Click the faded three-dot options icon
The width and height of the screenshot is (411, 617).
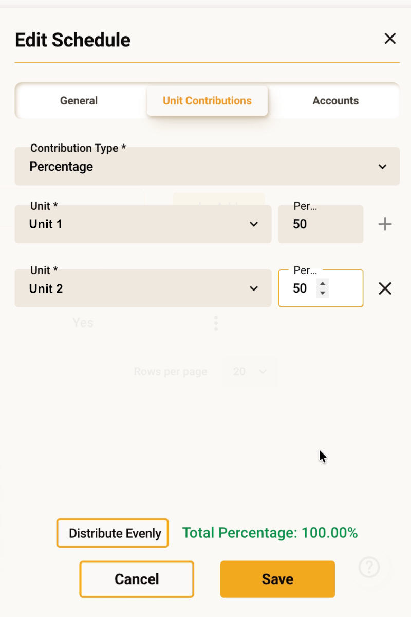point(216,323)
